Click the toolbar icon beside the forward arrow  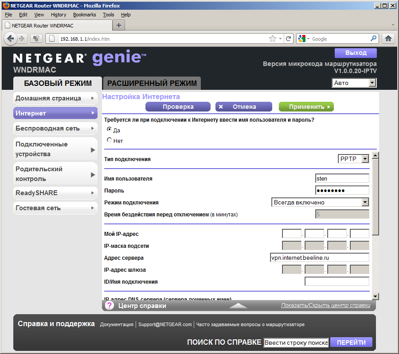coord(36,38)
